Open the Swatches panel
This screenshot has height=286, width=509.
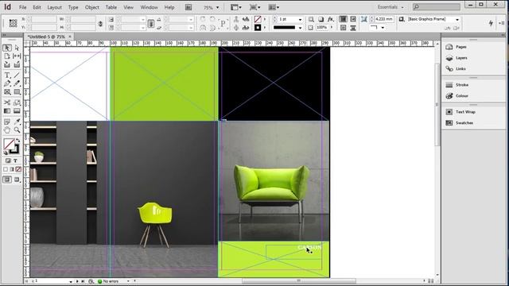[x=464, y=123]
